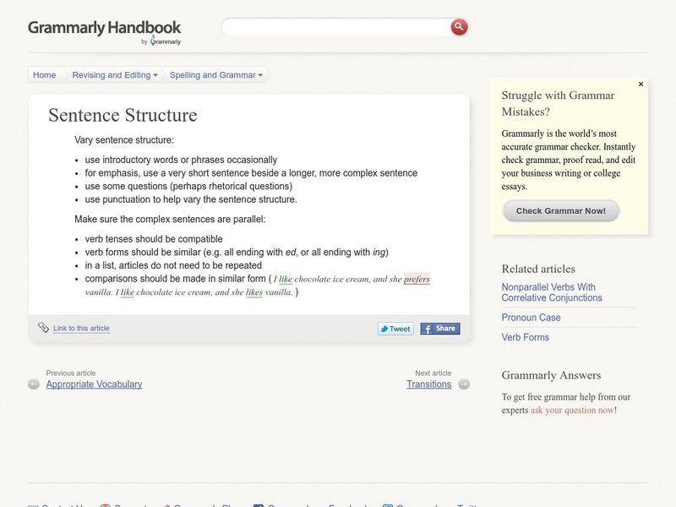Click "ask your question now" link
This screenshot has width=676, height=507.
click(572, 410)
